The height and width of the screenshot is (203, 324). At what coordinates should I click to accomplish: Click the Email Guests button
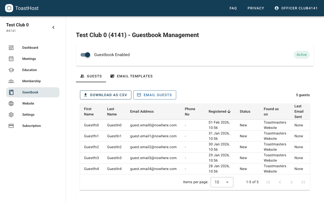pos(155,95)
